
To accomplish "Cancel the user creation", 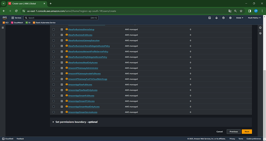I will 219,132.
